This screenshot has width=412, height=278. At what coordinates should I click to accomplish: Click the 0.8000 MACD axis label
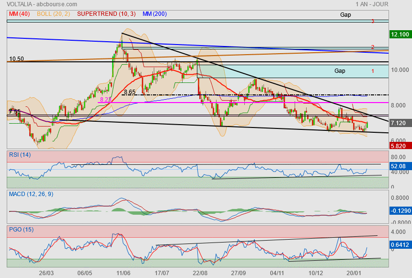pos(400,198)
